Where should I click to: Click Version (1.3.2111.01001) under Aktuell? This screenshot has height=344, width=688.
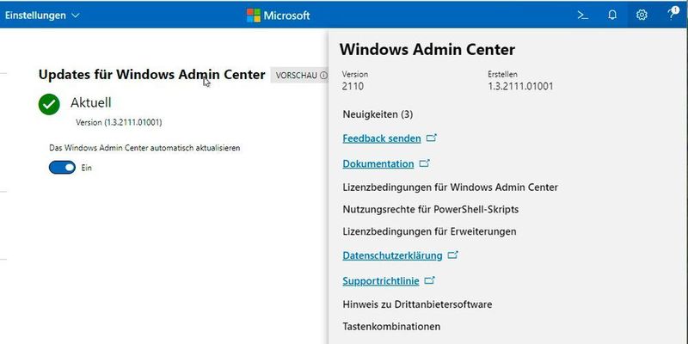(x=119, y=122)
